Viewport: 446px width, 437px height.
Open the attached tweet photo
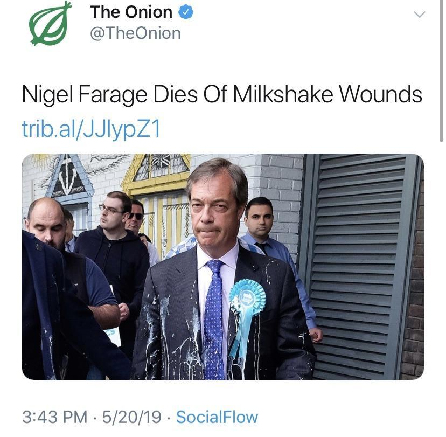222,267
